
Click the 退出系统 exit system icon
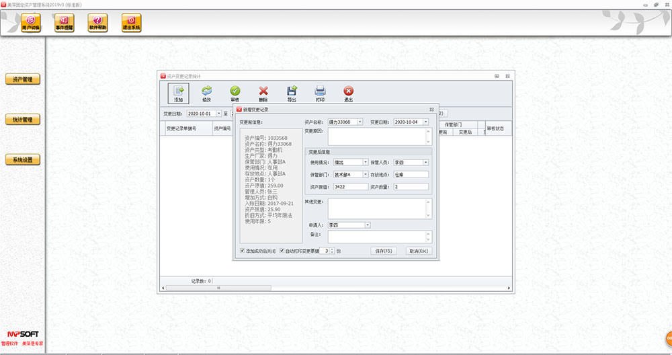point(131,23)
